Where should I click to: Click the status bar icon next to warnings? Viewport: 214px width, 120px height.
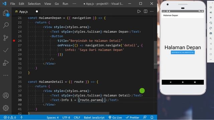click(x=21, y=117)
